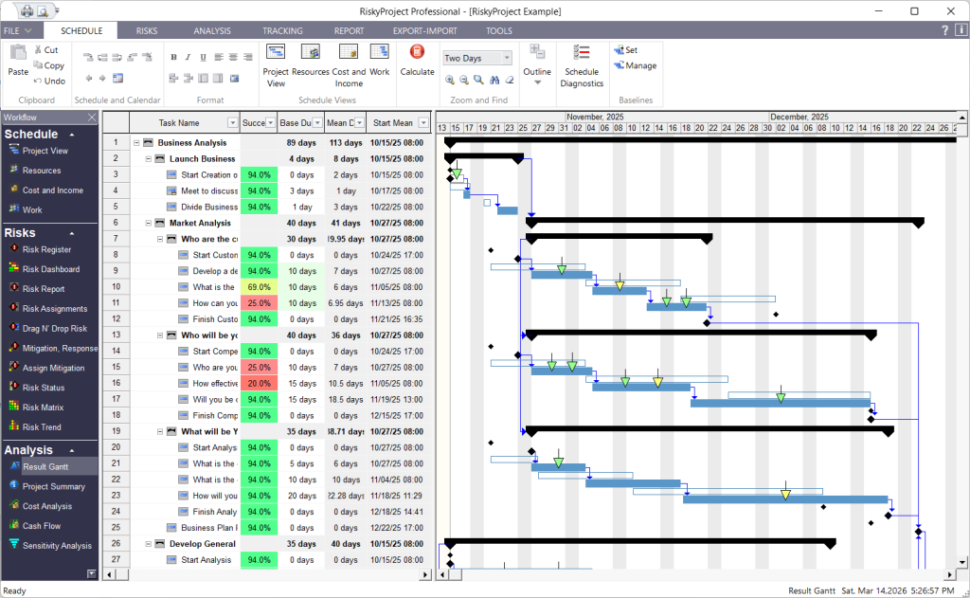
Task: Open the FILE menu
Action: pyautogui.click(x=19, y=30)
